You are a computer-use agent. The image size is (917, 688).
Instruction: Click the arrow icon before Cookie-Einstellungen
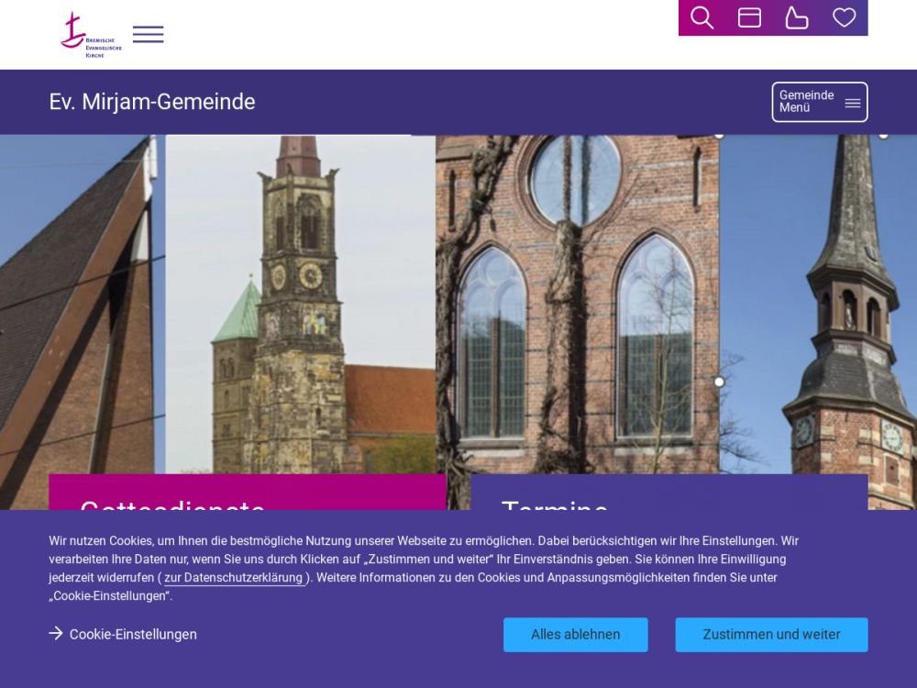click(56, 634)
